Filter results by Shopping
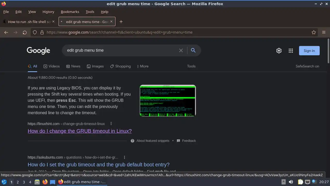Viewport: 330px width, 186px height. (x=120, y=66)
